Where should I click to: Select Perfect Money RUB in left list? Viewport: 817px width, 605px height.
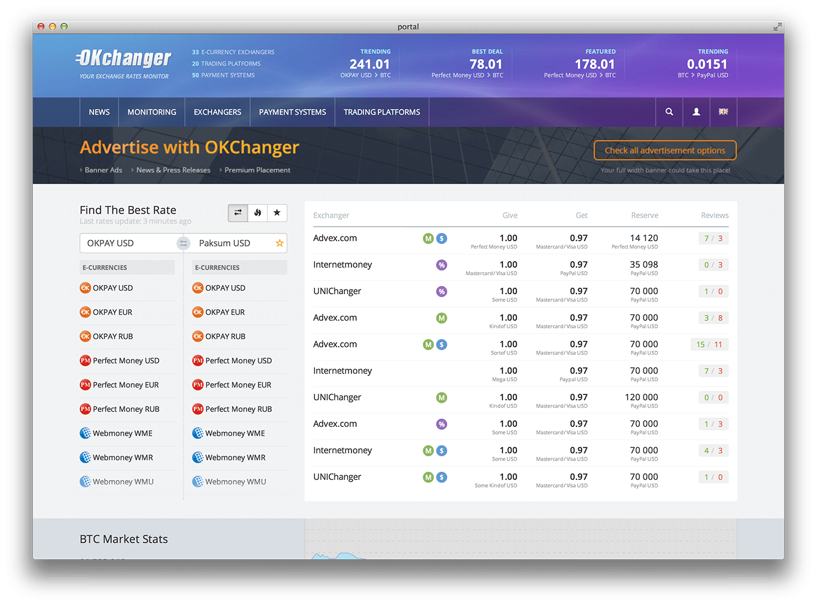pyautogui.click(x=127, y=409)
